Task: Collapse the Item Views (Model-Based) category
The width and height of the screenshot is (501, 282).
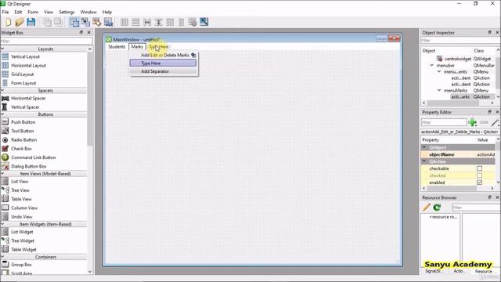Action: 2,174
